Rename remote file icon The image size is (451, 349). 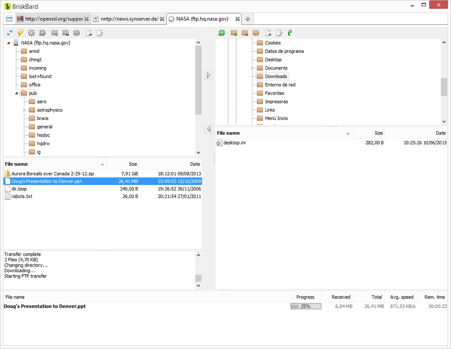click(x=100, y=33)
